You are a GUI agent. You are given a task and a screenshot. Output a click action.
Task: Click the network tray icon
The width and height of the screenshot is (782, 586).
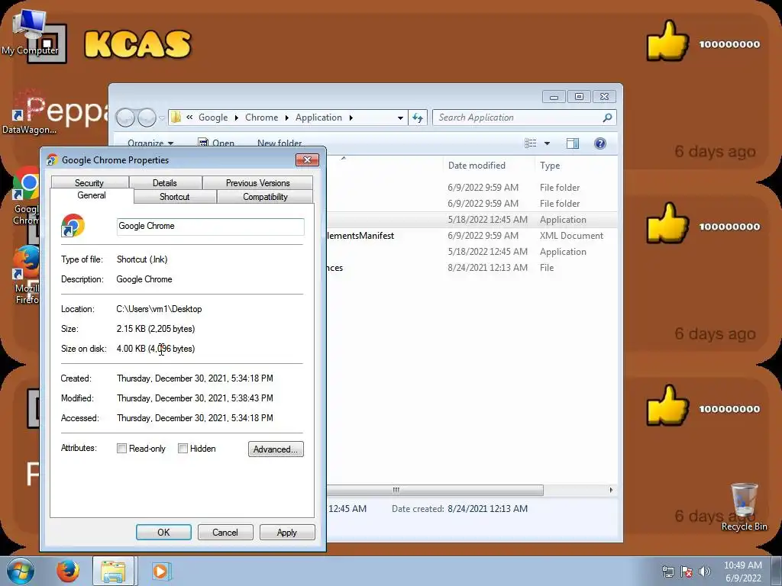(667, 572)
